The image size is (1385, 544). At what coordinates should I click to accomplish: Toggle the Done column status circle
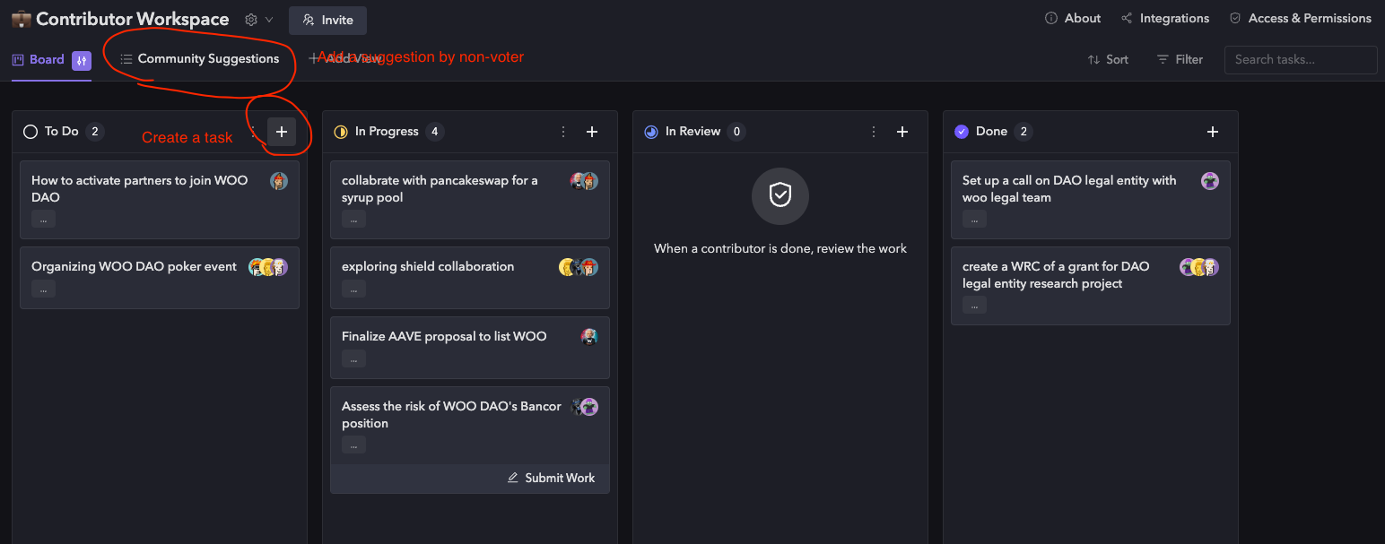tap(962, 132)
